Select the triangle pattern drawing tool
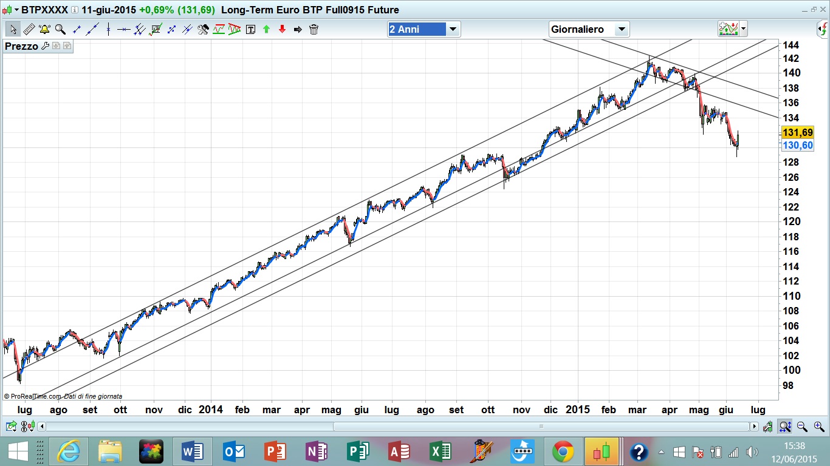Viewport: 830px width, 466px height. pos(235,29)
